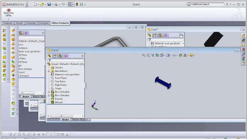Switch to the Sketch tab

click(x=19, y=23)
